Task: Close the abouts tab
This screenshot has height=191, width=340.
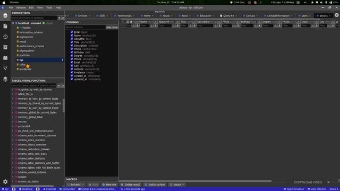Action: pyautogui.click(x=330, y=16)
